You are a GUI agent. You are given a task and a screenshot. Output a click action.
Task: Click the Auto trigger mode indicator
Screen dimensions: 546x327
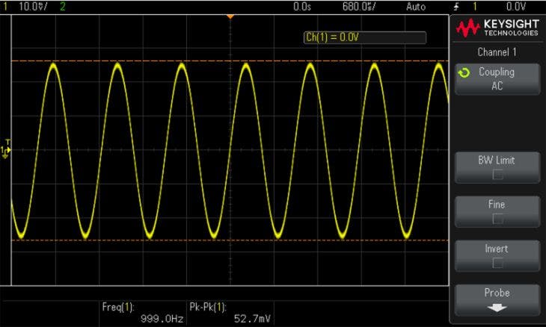(416, 6)
